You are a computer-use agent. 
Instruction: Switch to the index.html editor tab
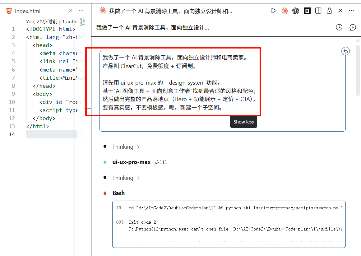pos(28,11)
